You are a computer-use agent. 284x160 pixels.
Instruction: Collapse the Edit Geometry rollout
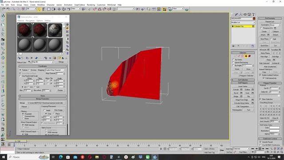[x=270, y=18]
